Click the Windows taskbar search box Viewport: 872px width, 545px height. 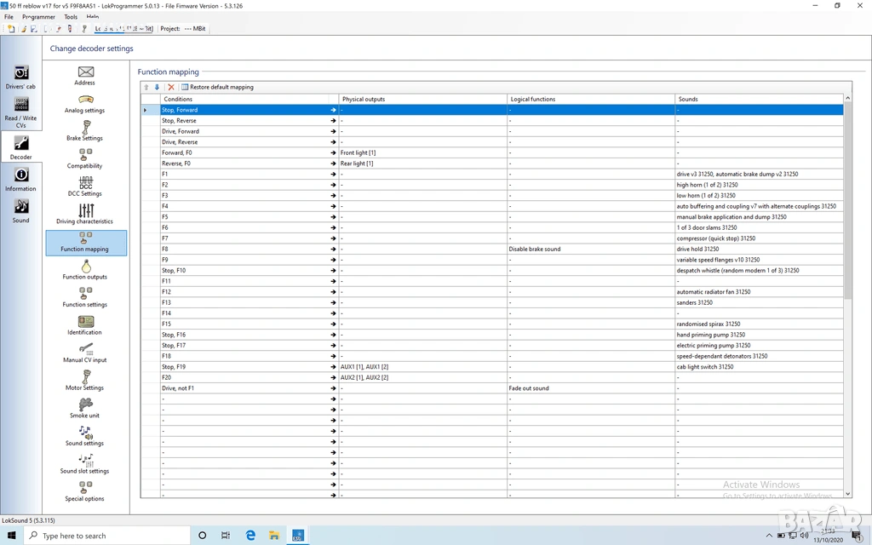pyautogui.click(x=111, y=536)
